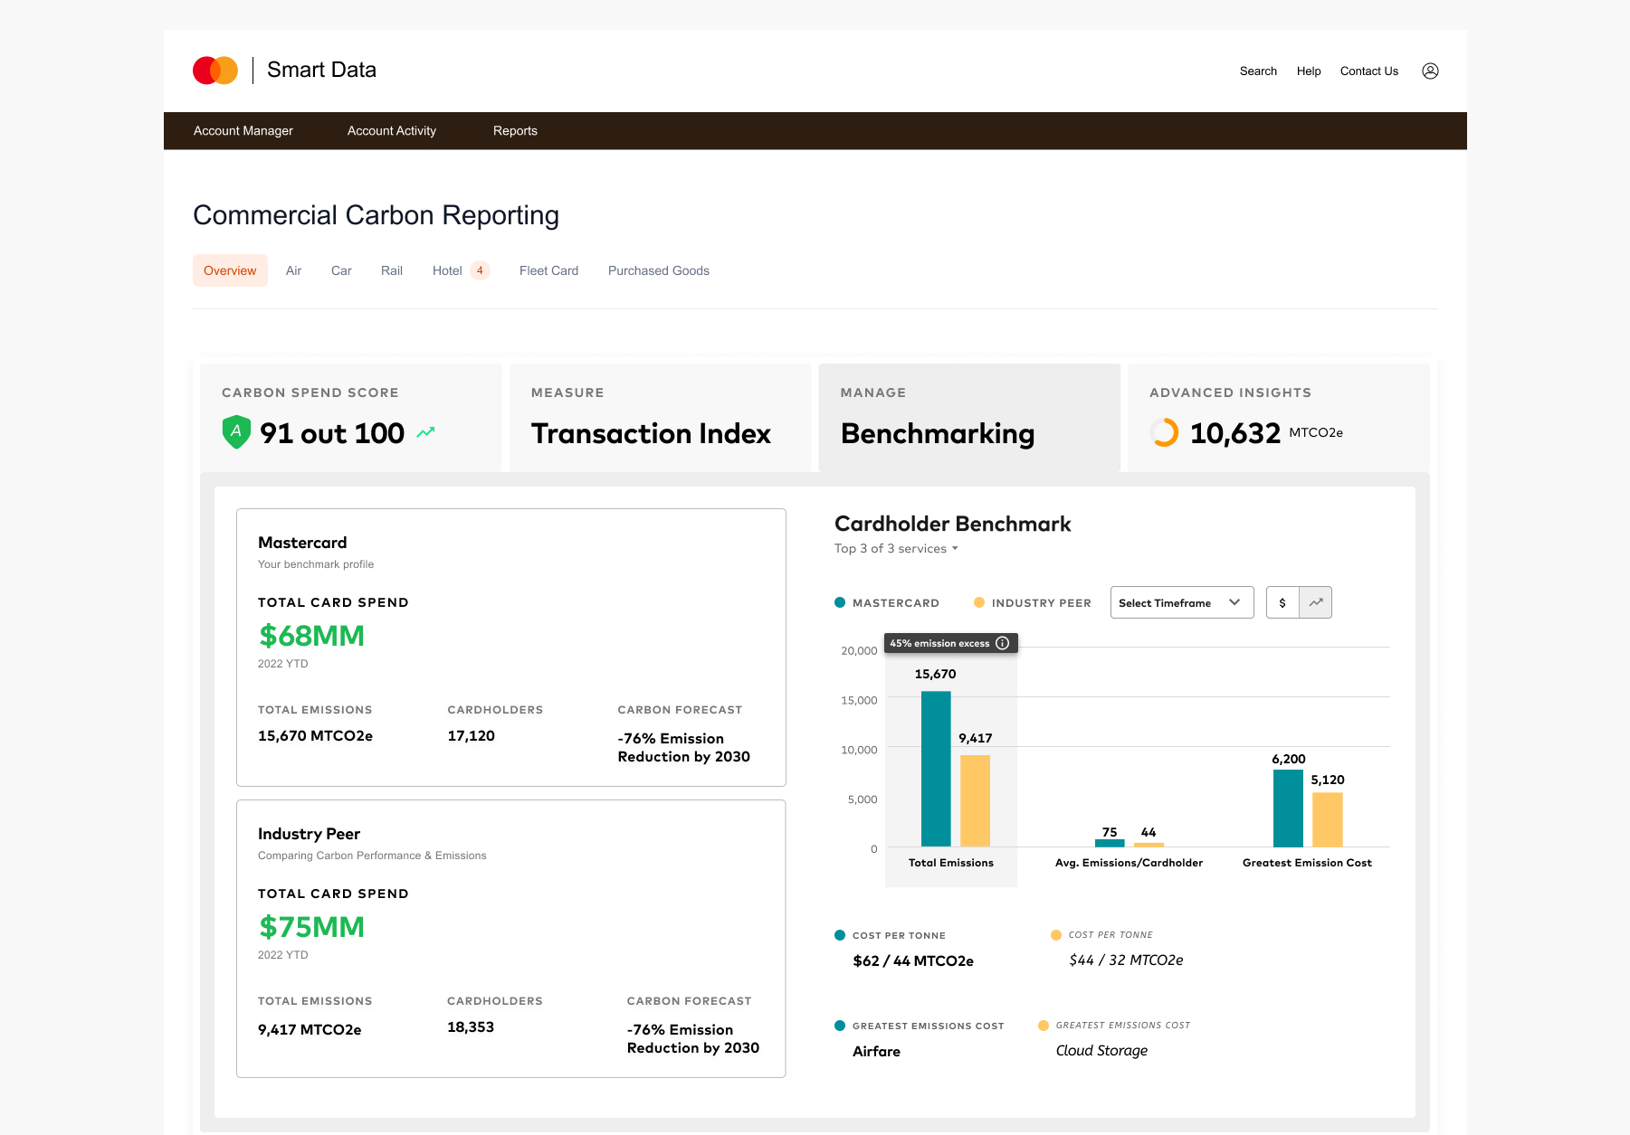Open the Transaction Index card
Image resolution: width=1630 pixels, height=1135 pixels.
[660, 417]
